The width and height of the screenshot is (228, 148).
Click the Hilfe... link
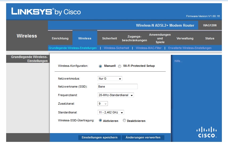pos(178,61)
